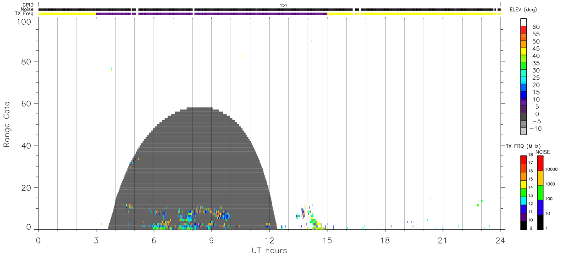This screenshot has width=563, height=260.
Task: Click yellow 1000–10000 NOISE colorbar segment
Action: tap(540, 178)
